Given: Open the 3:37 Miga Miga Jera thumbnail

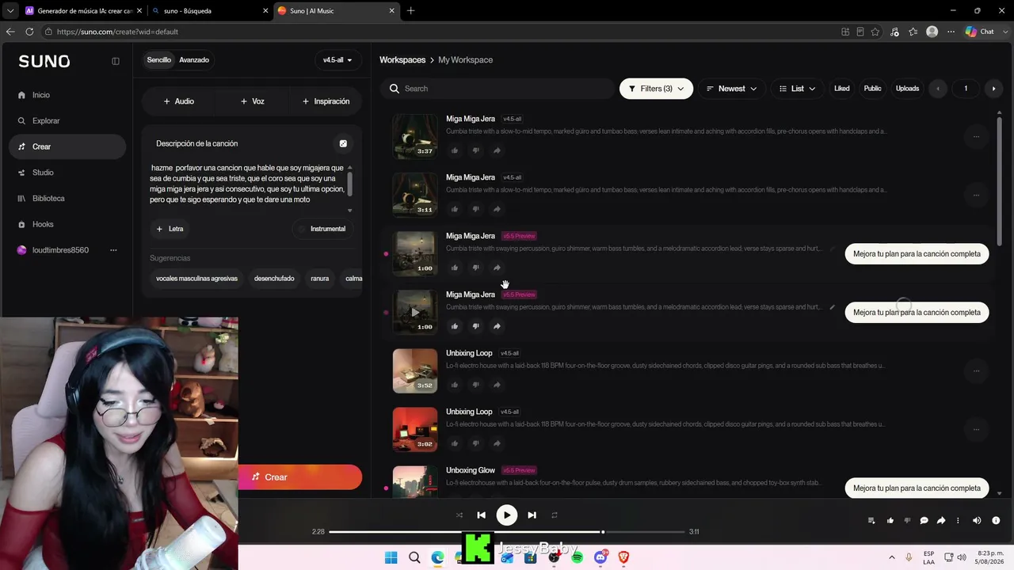Looking at the screenshot, I should pyautogui.click(x=415, y=136).
